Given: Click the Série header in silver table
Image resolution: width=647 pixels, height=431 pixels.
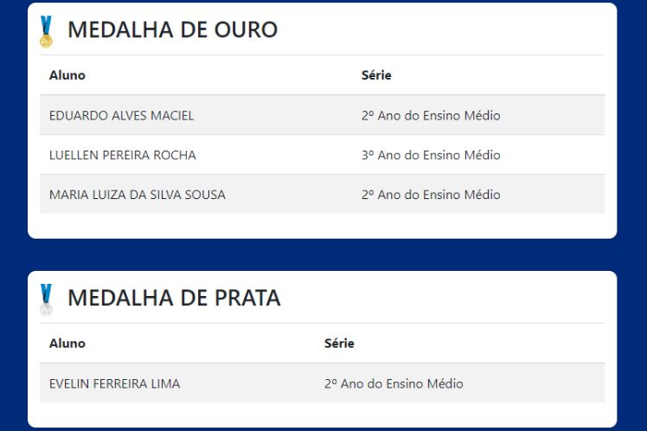Looking at the screenshot, I should (x=339, y=344).
